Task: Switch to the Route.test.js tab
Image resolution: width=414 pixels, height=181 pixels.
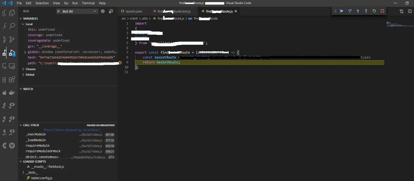Action: pyautogui.click(x=174, y=11)
